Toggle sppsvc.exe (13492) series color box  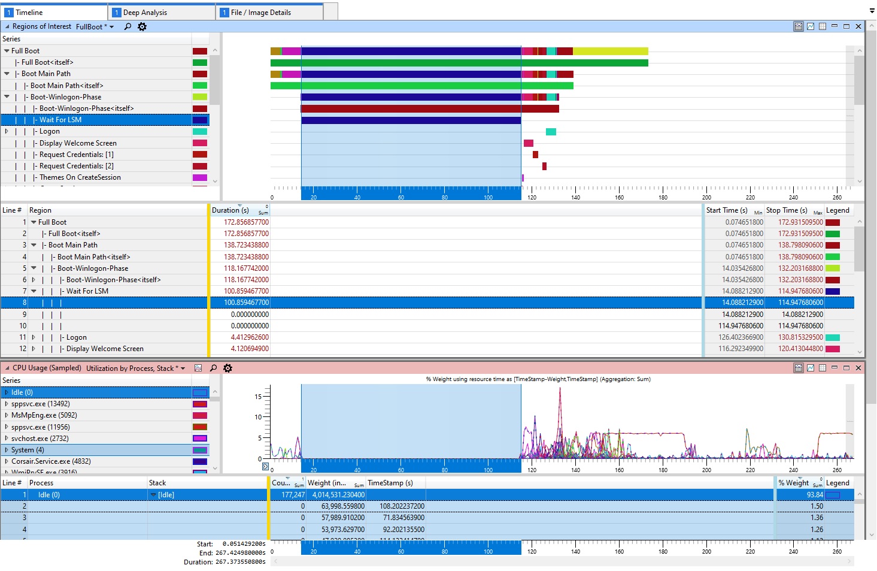200,404
